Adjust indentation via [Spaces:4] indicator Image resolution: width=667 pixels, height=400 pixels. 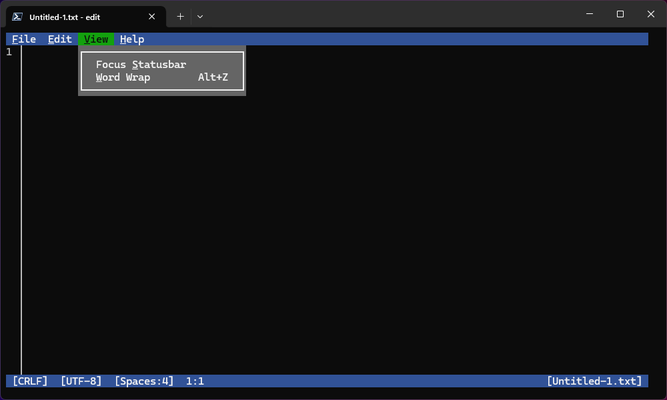144,381
